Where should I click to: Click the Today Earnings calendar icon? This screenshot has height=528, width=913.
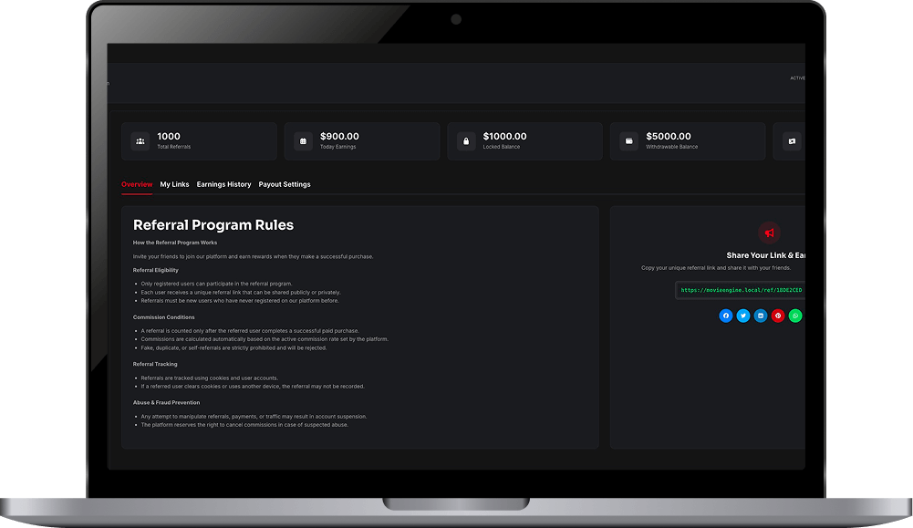[x=303, y=141]
